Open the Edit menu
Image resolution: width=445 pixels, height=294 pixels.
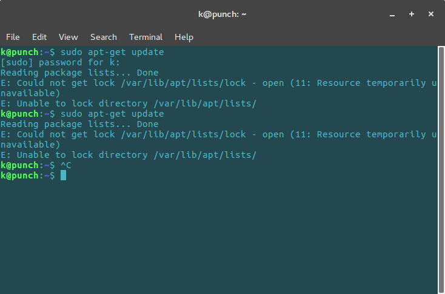(x=39, y=37)
